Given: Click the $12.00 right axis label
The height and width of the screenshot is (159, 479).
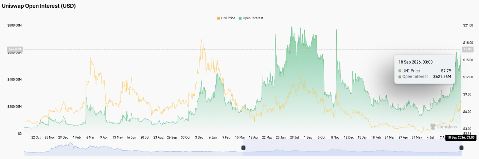Looking at the screenshot, I should pyautogui.click(x=468, y=77).
